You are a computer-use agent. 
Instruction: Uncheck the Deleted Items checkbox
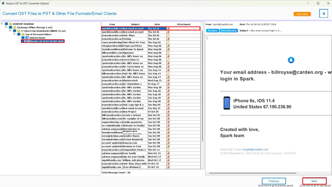click(23, 38)
